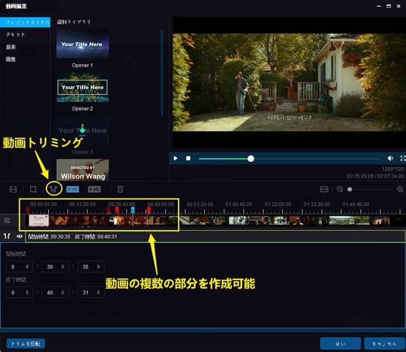
Task: Click the video preview frame
Action: tap(289, 82)
